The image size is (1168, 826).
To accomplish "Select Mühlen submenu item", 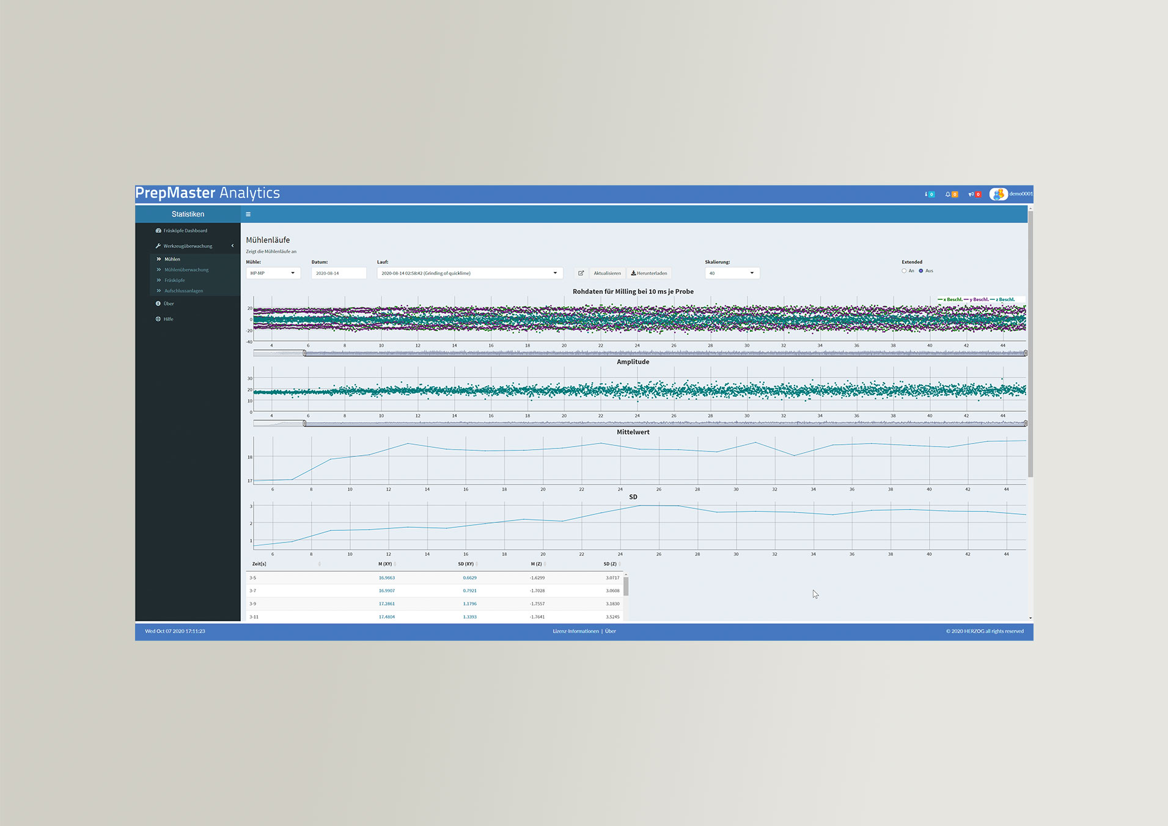I will (x=172, y=259).
